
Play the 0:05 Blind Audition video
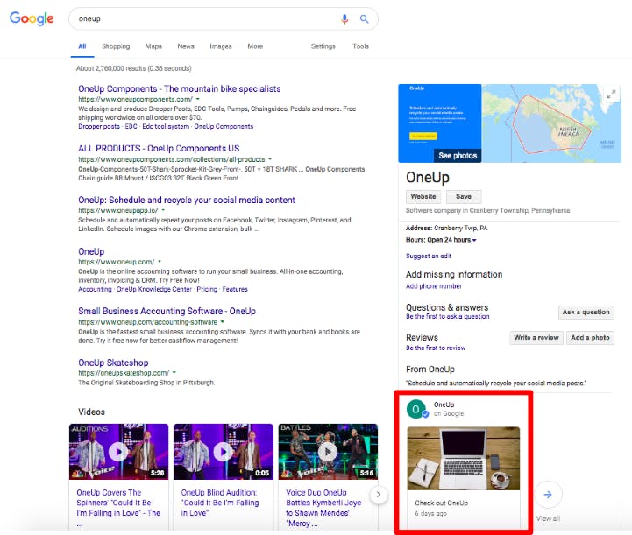[x=223, y=452]
